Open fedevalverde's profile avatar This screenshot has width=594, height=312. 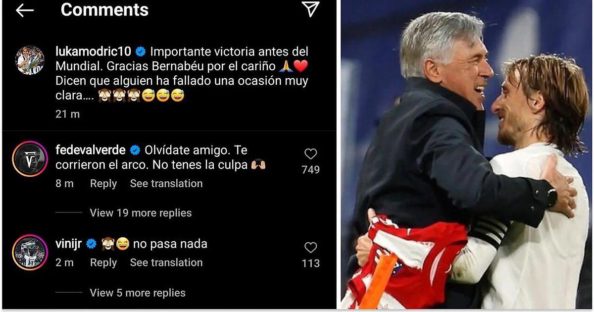29,159
